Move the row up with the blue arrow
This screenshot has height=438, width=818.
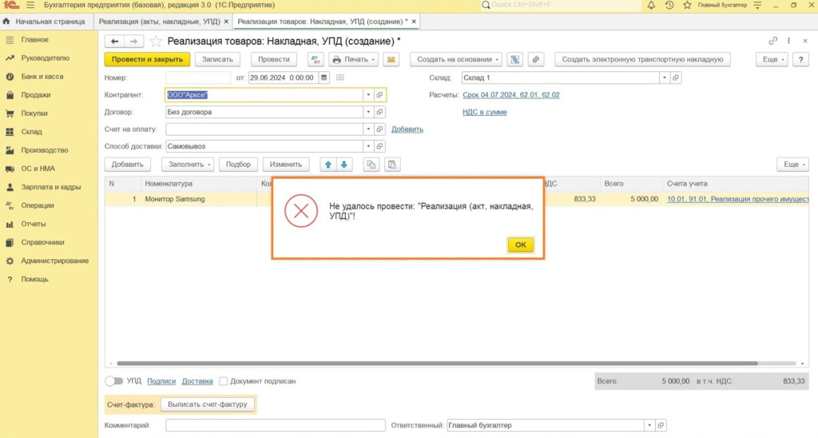[328, 164]
